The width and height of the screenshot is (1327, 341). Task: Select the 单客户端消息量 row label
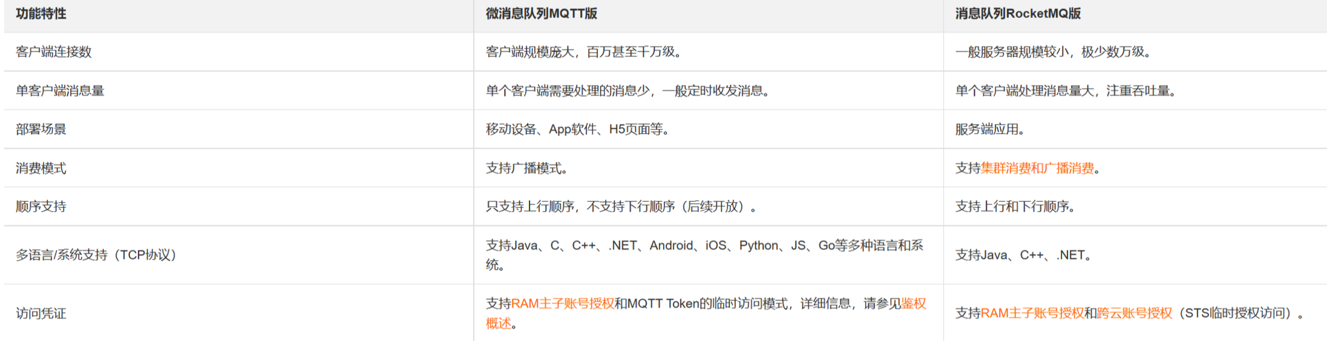click(x=60, y=91)
